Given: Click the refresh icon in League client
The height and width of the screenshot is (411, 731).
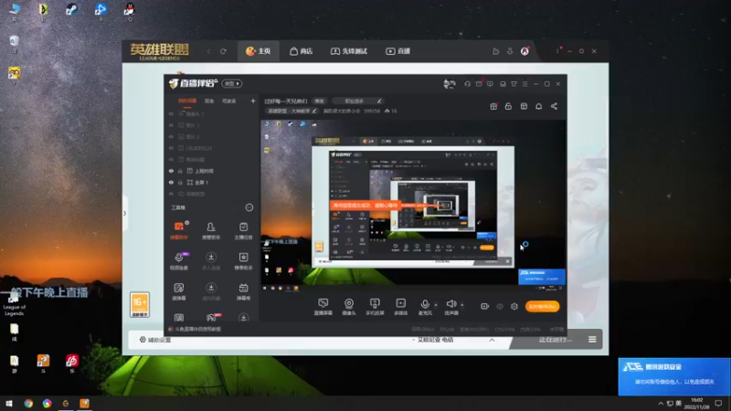Looking at the screenshot, I should click(223, 51).
